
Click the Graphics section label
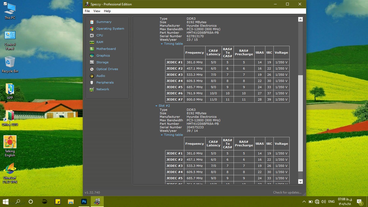coord(103,56)
